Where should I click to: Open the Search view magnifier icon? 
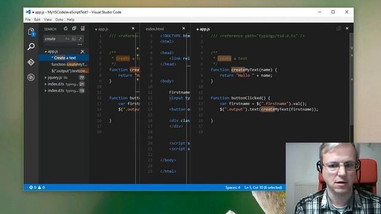click(31, 46)
